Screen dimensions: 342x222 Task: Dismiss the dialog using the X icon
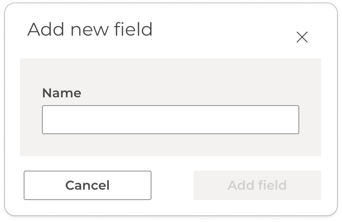pos(302,37)
